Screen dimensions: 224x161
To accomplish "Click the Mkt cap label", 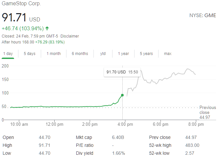I will (x=84, y=137).
